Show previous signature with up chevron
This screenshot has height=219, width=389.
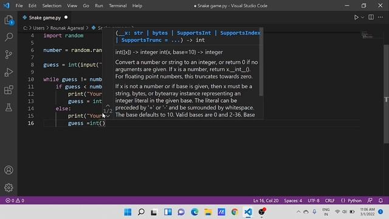click(108, 106)
